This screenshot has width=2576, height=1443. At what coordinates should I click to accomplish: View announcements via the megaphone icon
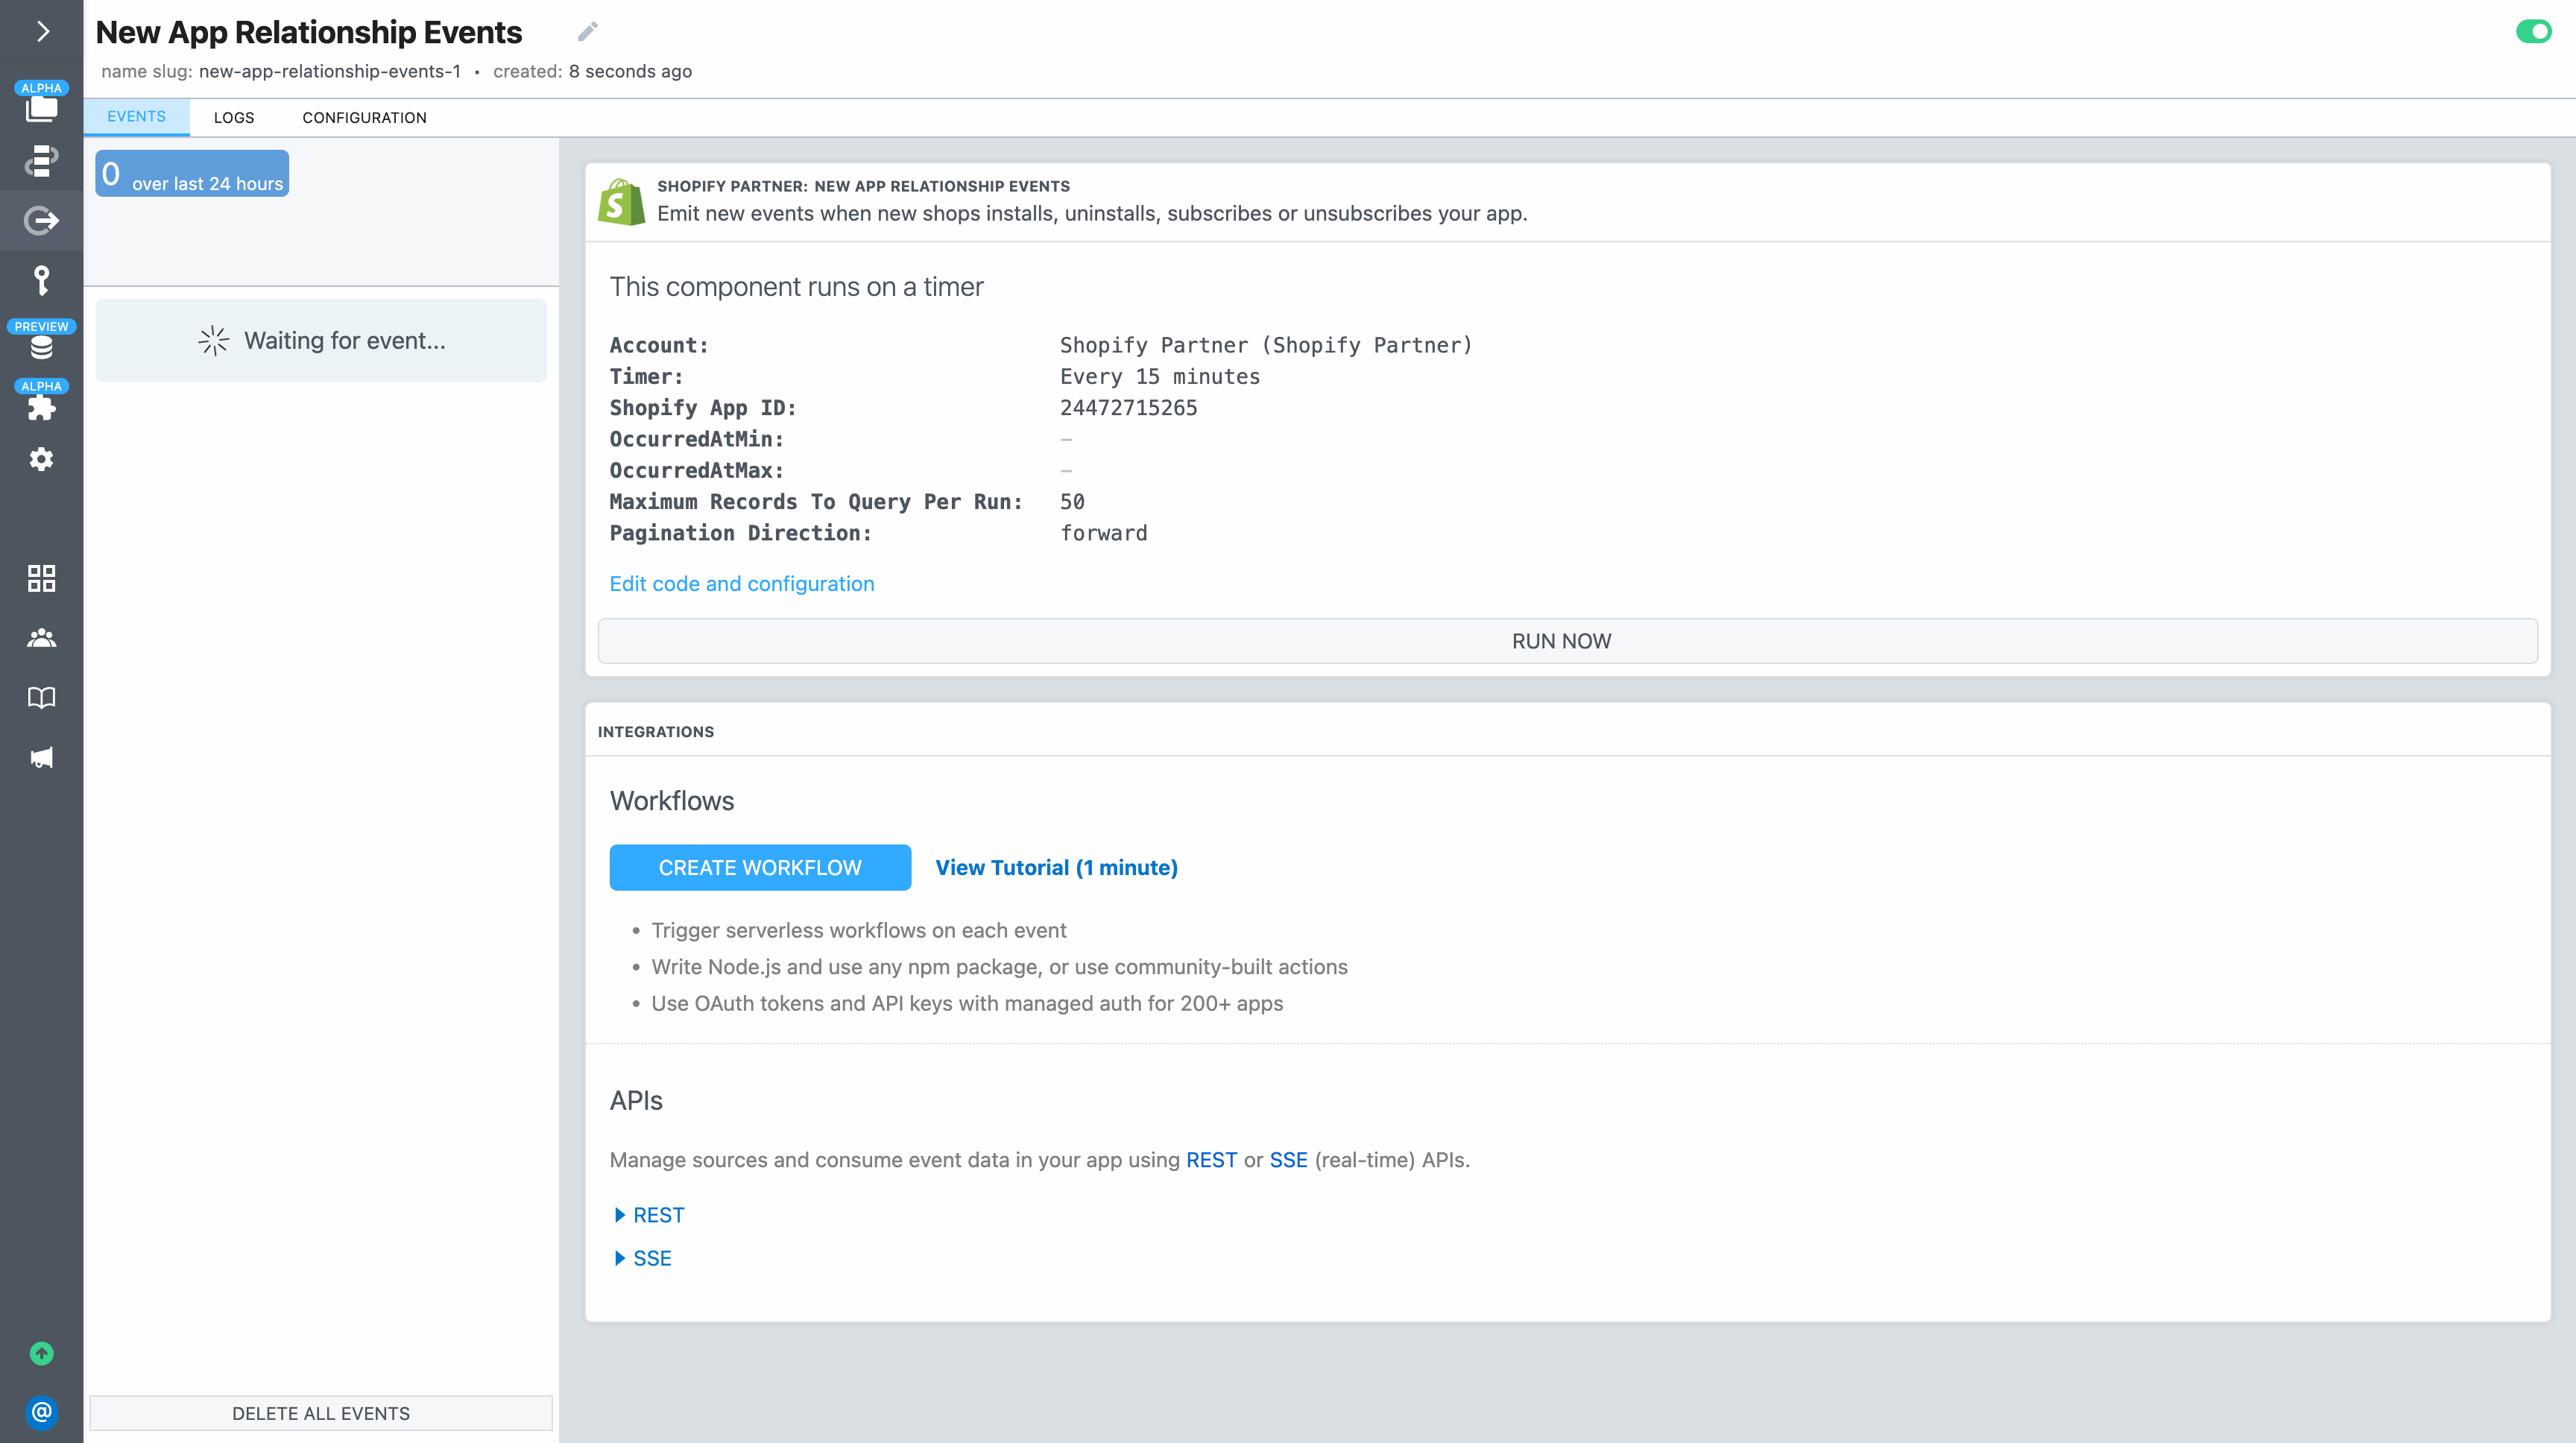point(41,757)
